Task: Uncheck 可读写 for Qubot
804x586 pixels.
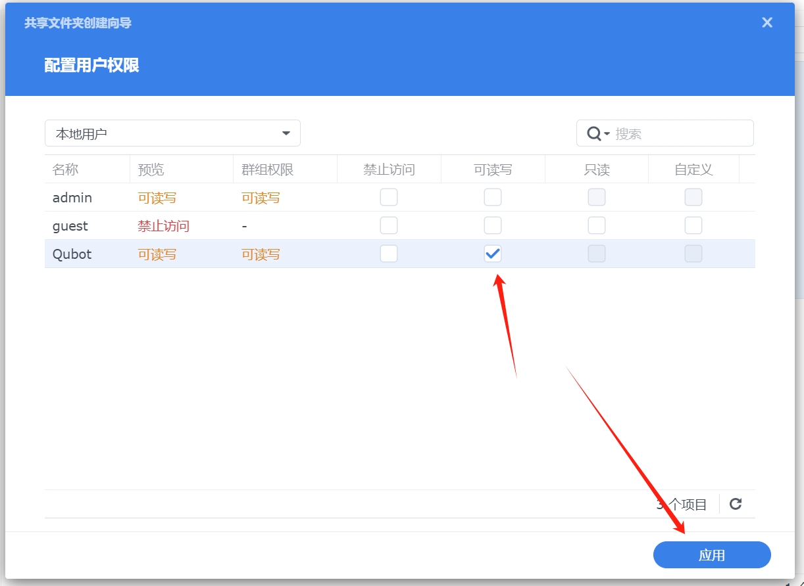Action: coord(493,254)
